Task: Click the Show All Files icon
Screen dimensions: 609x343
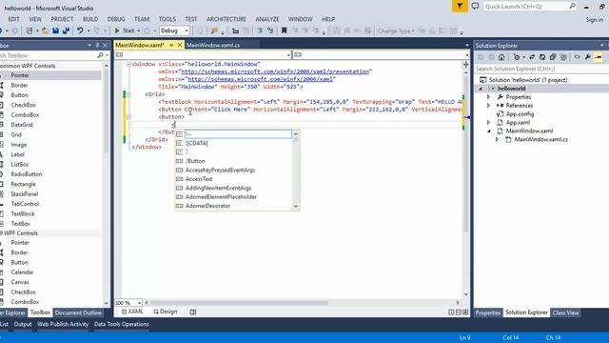Action: tap(563, 57)
